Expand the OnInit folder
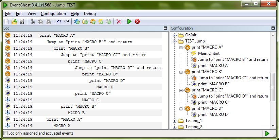The height and width of the screenshot is (140, 279). pyautogui.click(x=175, y=35)
